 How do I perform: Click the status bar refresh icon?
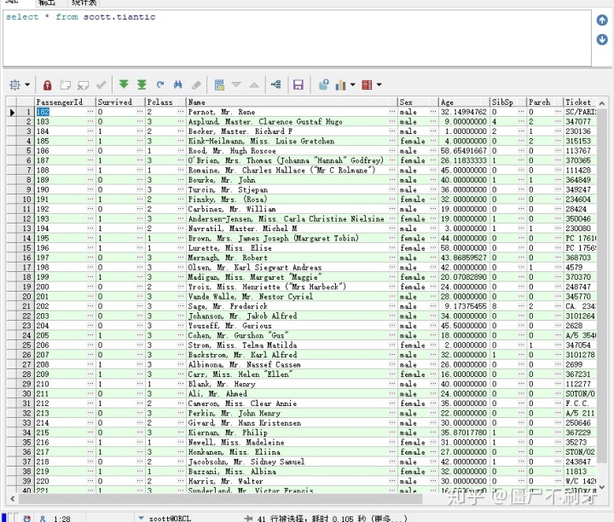(26, 518)
